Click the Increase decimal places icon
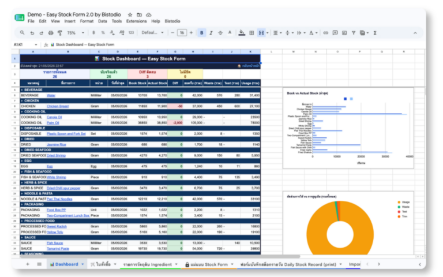Screen dimensions: 443x277 pyautogui.click(x=122, y=33)
